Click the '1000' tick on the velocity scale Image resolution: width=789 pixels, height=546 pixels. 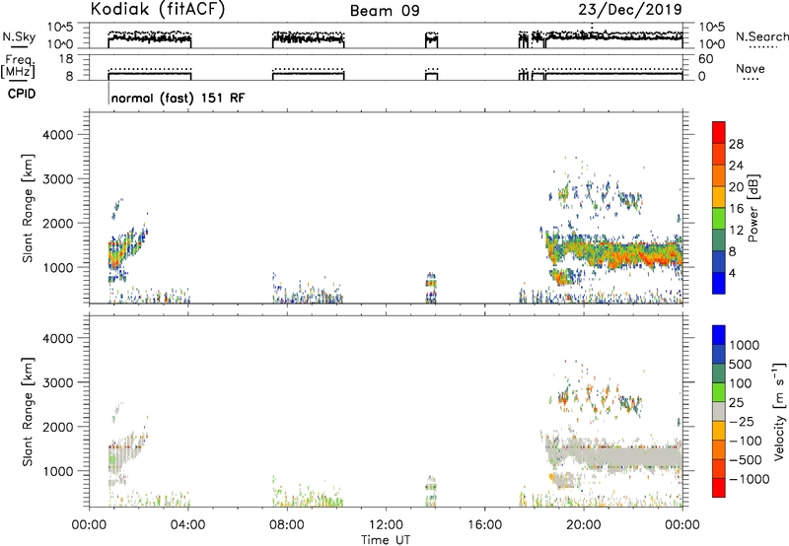pyautogui.click(x=745, y=345)
